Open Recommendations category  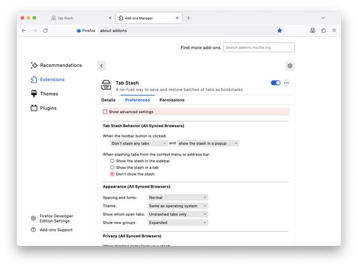[x=56, y=65]
